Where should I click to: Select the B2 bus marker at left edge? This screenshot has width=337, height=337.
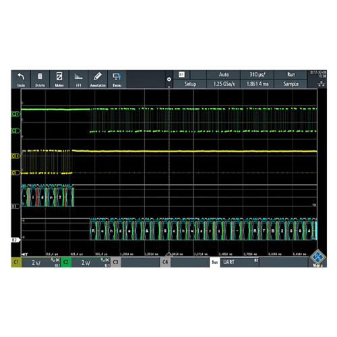coord(16,240)
